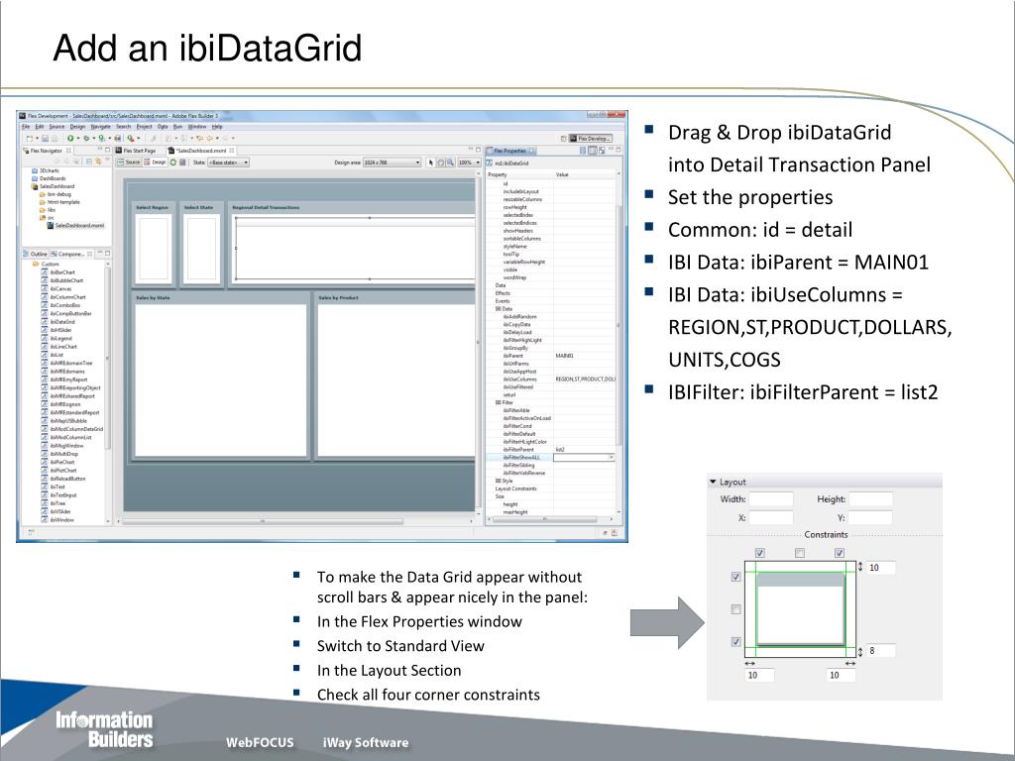Select the zoom magnifier tool in design toolbar

(451, 163)
